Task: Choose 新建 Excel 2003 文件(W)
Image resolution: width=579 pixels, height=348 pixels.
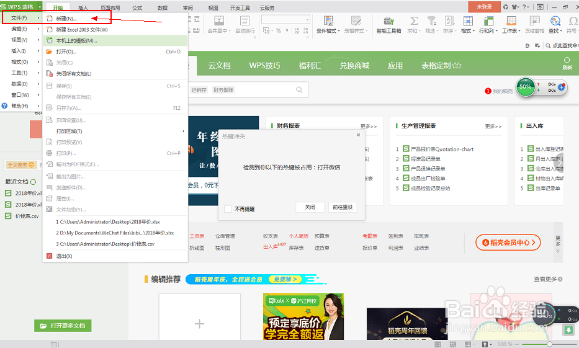Action: click(115, 30)
